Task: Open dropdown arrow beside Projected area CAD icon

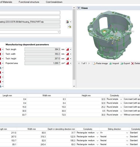Action: point(71,63)
